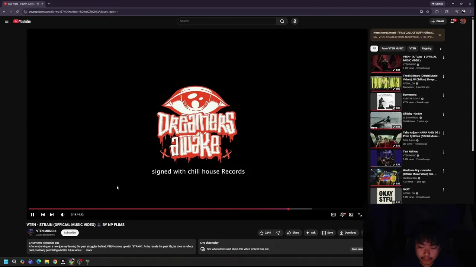Viewport: 476px width, 267px height.
Task: Open the Ask AI button
Action: pos(311,233)
